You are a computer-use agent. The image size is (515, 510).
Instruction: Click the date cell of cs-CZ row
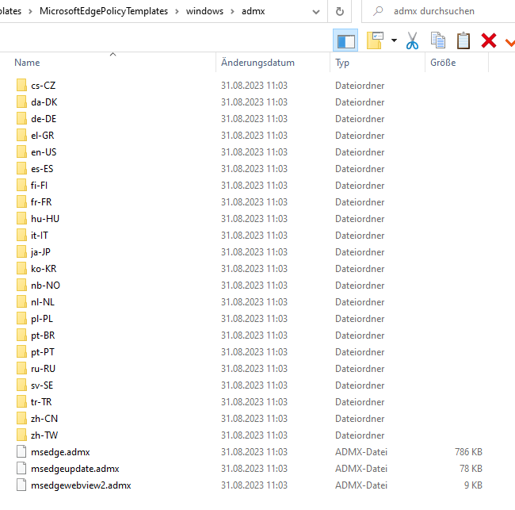(x=254, y=86)
